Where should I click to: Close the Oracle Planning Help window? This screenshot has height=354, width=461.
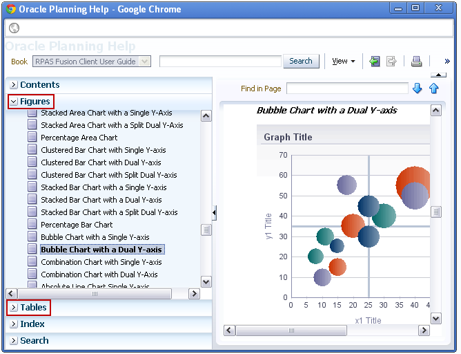coord(438,8)
